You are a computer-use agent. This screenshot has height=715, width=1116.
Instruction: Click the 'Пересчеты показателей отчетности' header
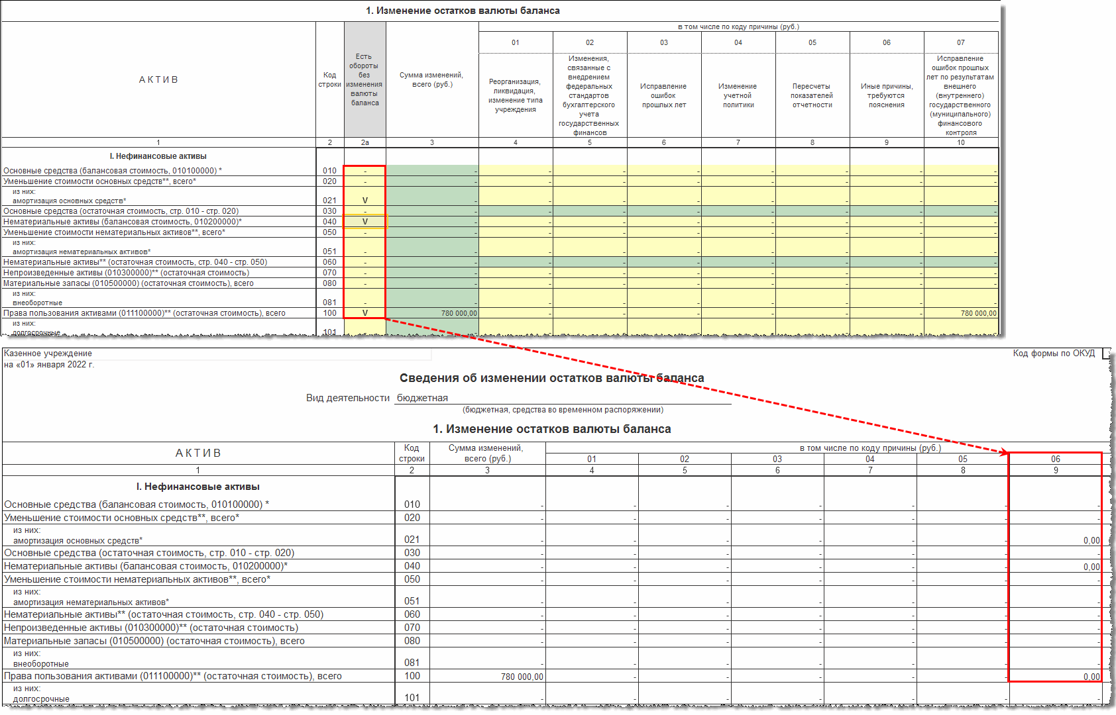click(812, 95)
